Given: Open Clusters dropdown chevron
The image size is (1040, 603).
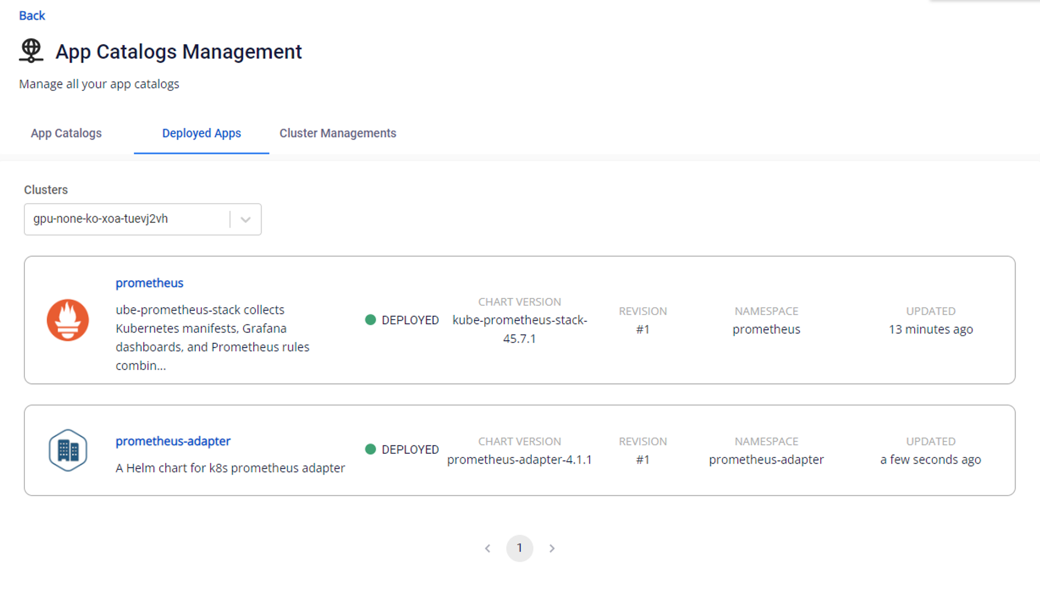Looking at the screenshot, I should click(x=245, y=219).
